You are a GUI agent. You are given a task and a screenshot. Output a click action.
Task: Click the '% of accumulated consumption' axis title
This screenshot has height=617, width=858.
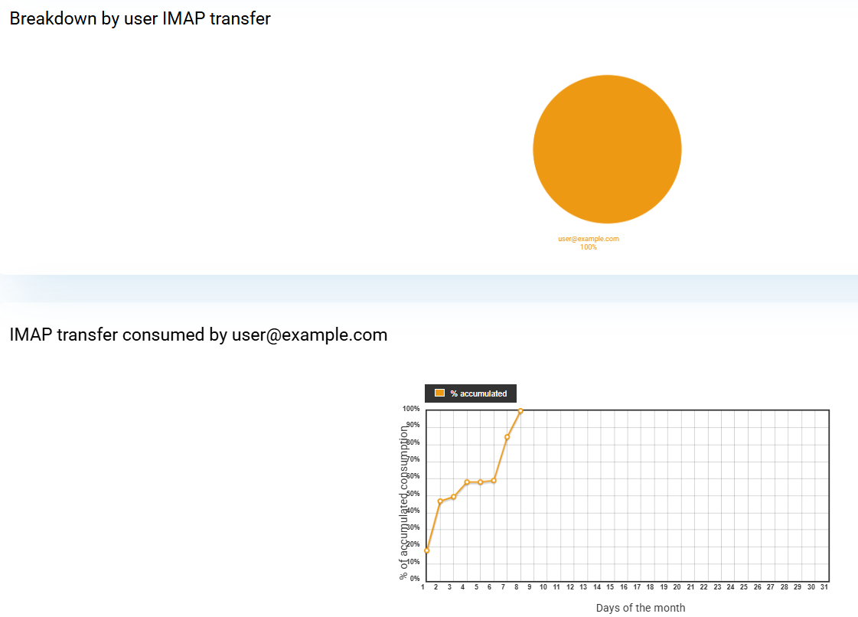tap(404, 502)
